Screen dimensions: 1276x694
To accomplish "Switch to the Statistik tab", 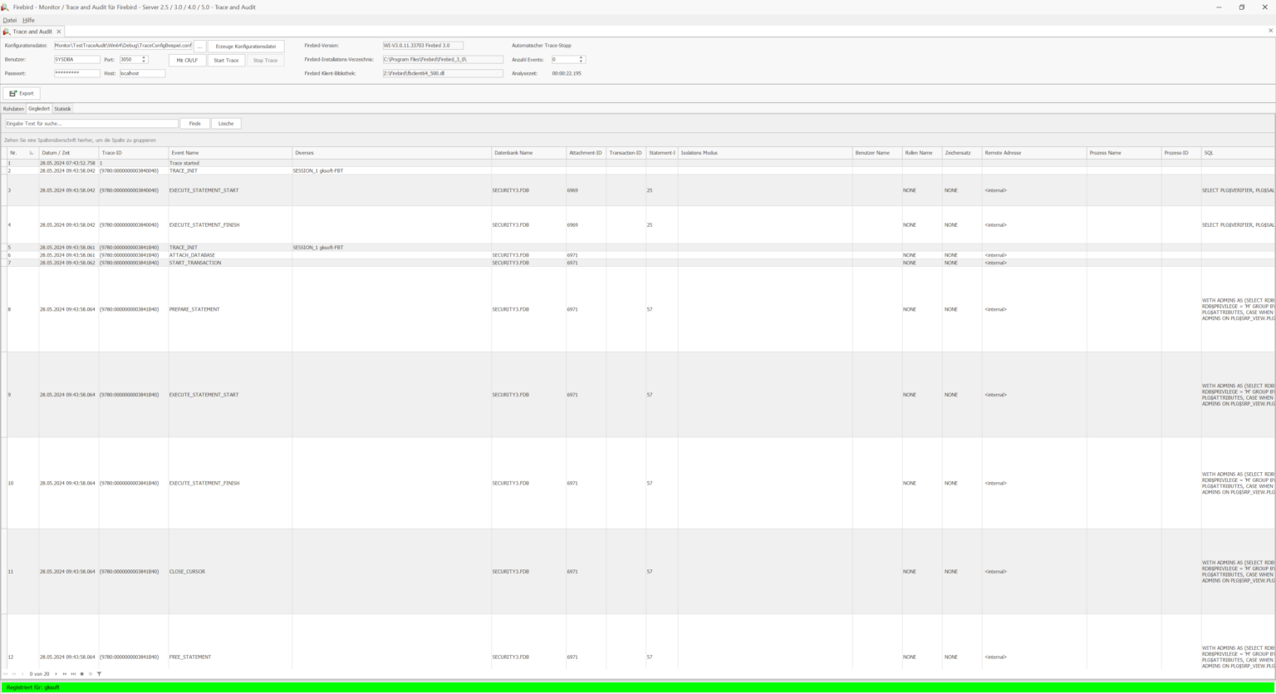I will [62, 109].
